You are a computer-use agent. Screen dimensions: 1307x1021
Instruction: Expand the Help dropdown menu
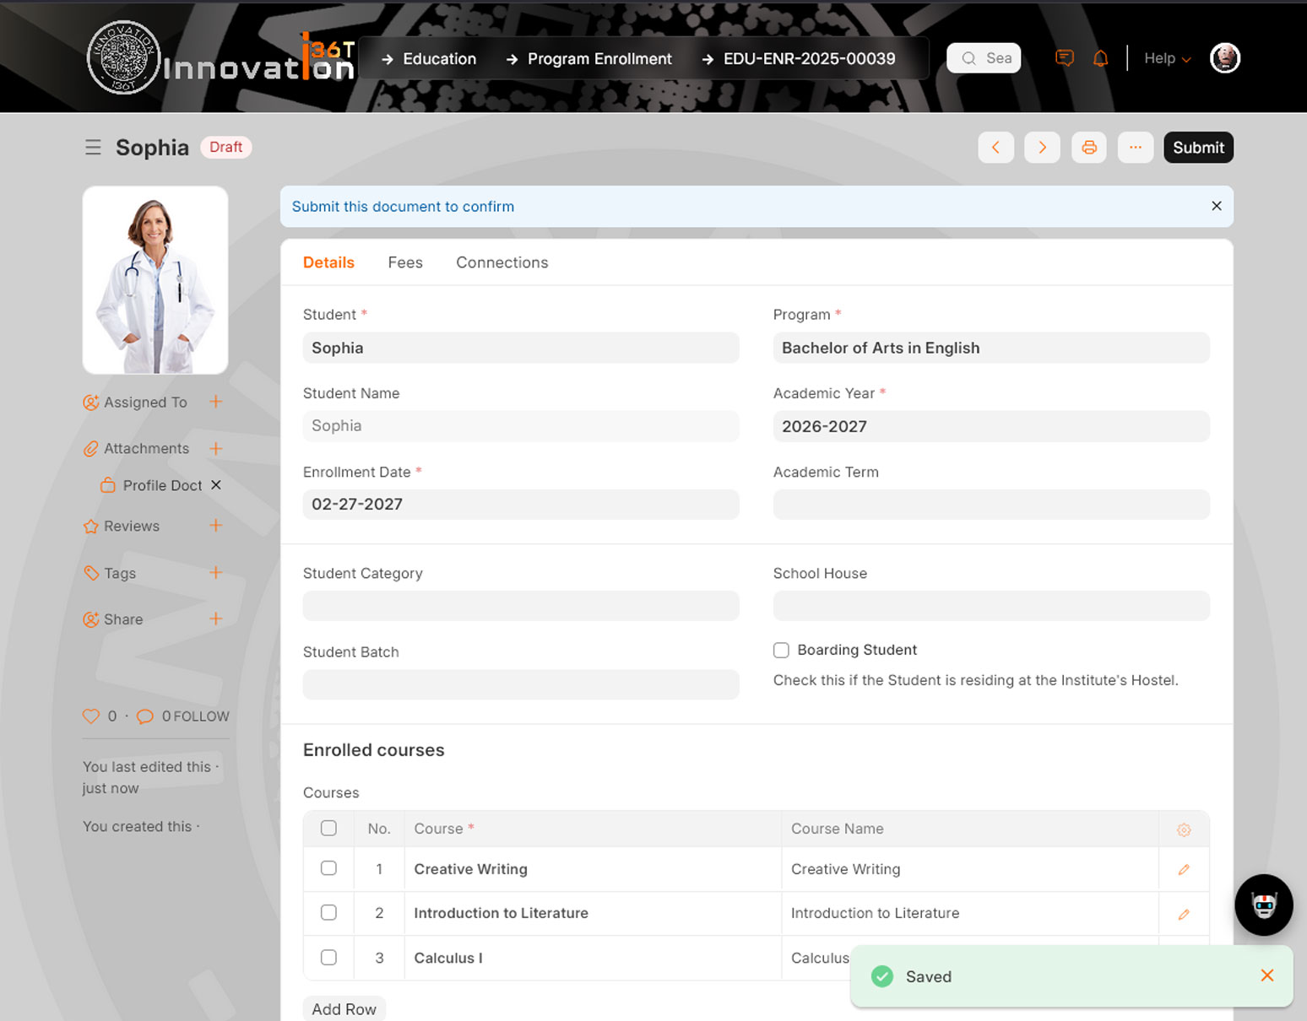pos(1167,58)
